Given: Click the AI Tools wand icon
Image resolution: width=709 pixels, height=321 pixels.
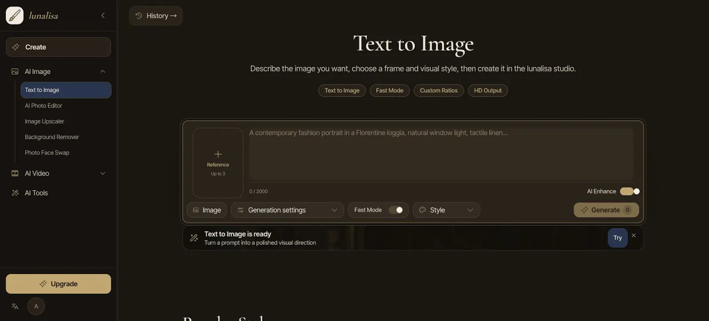Looking at the screenshot, I should click(15, 193).
